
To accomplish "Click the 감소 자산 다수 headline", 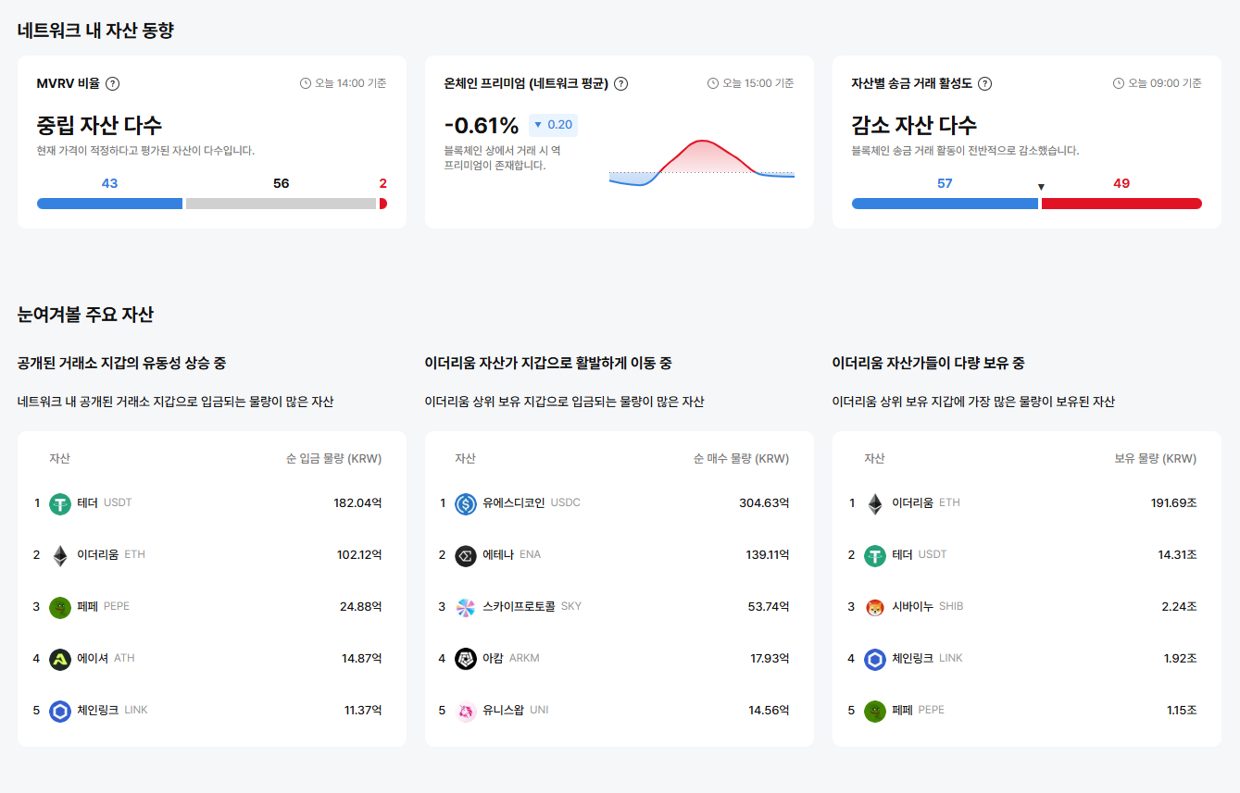I will (915, 125).
